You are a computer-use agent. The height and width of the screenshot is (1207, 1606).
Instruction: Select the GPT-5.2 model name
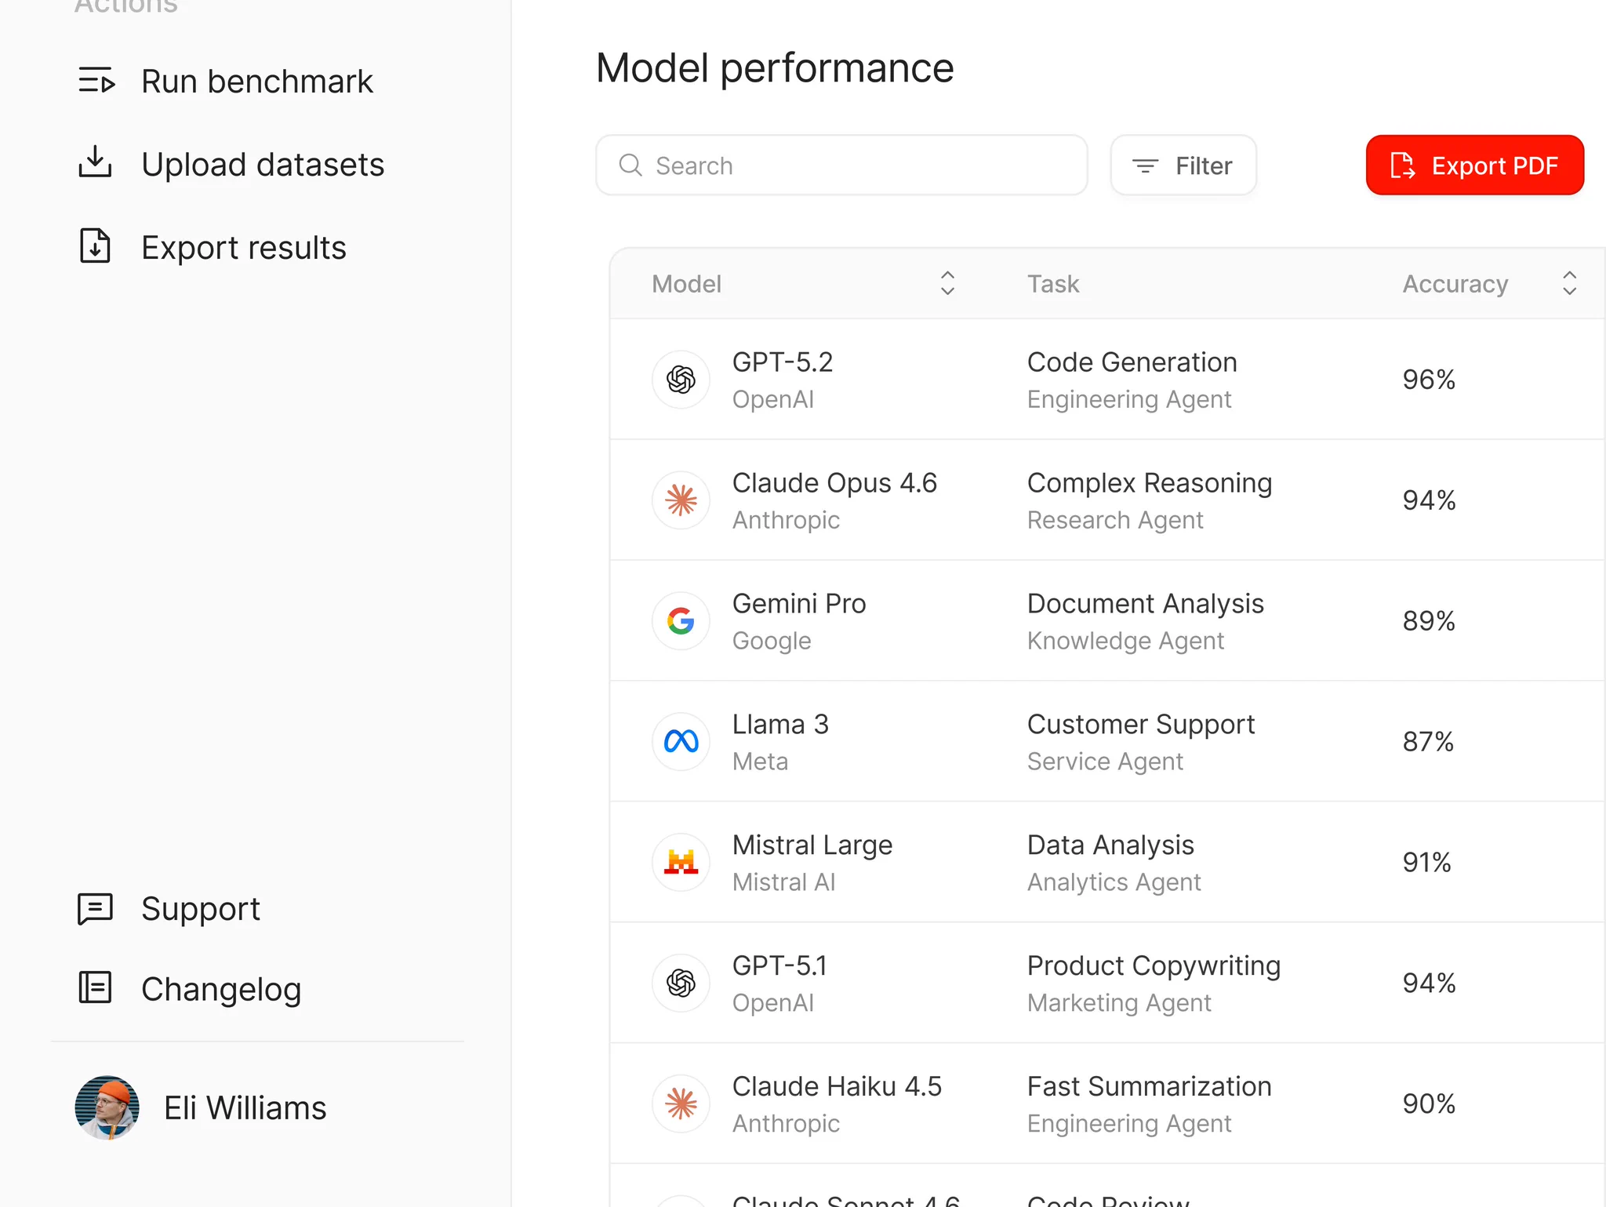782,362
